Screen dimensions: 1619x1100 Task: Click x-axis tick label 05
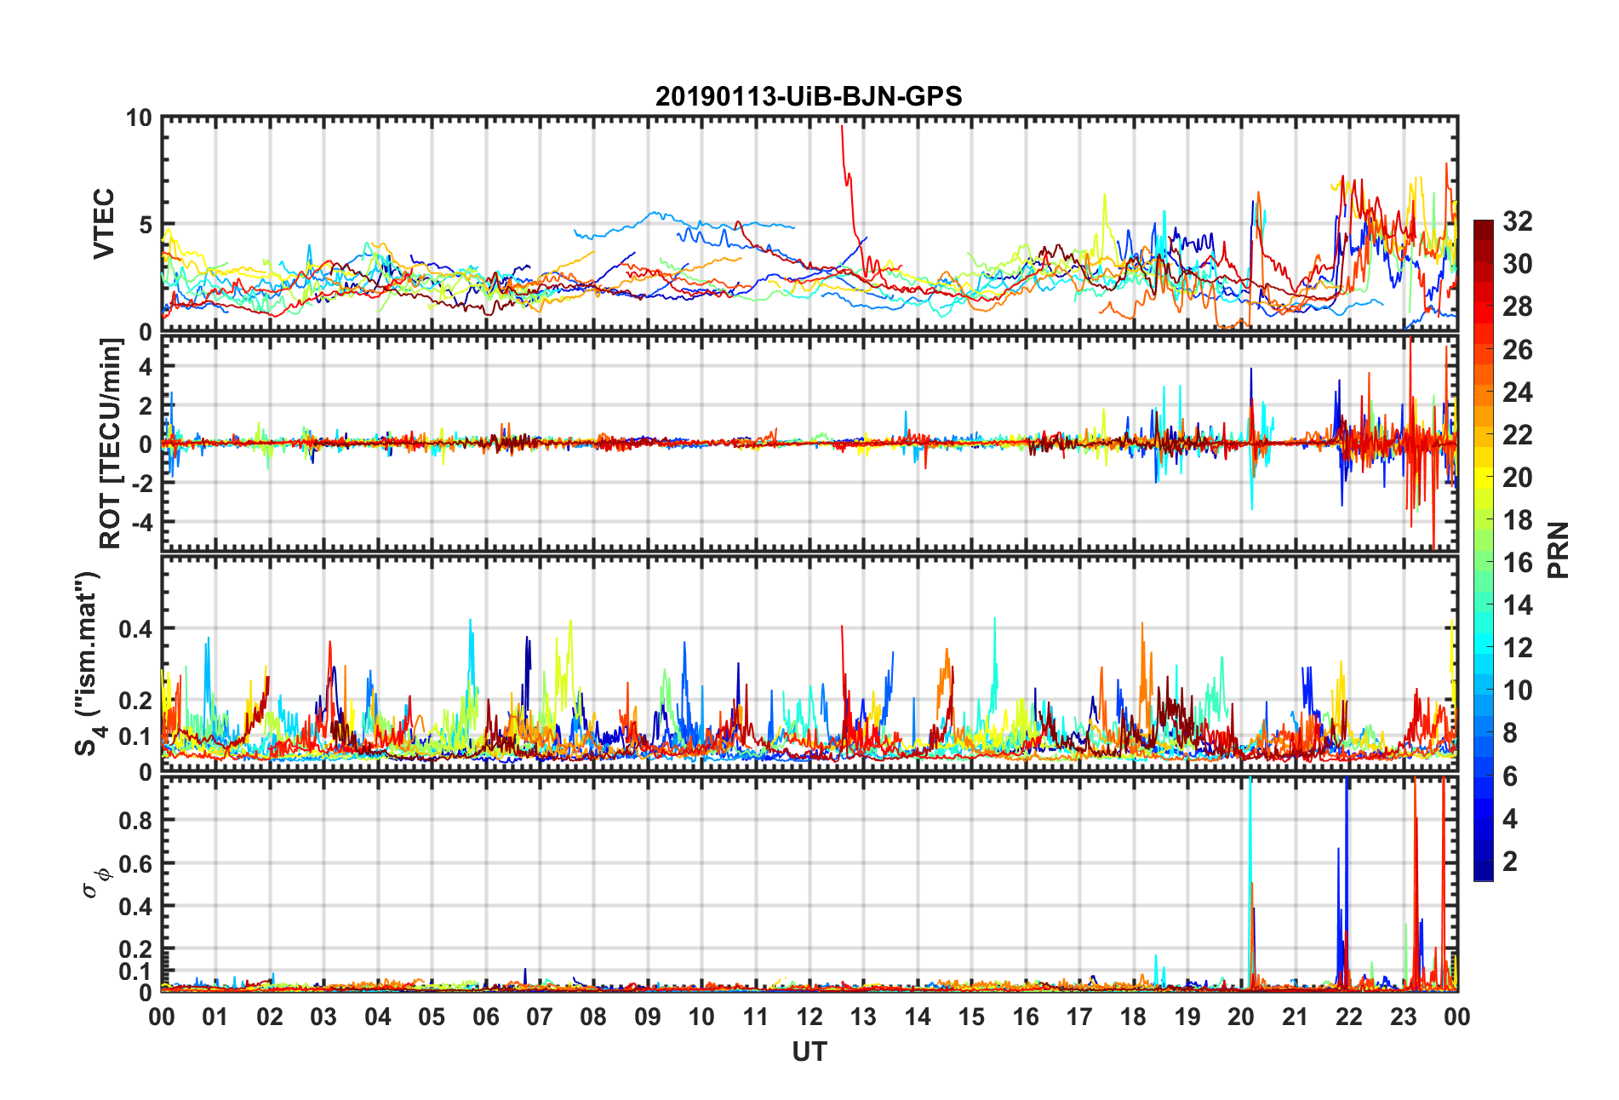(432, 1017)
